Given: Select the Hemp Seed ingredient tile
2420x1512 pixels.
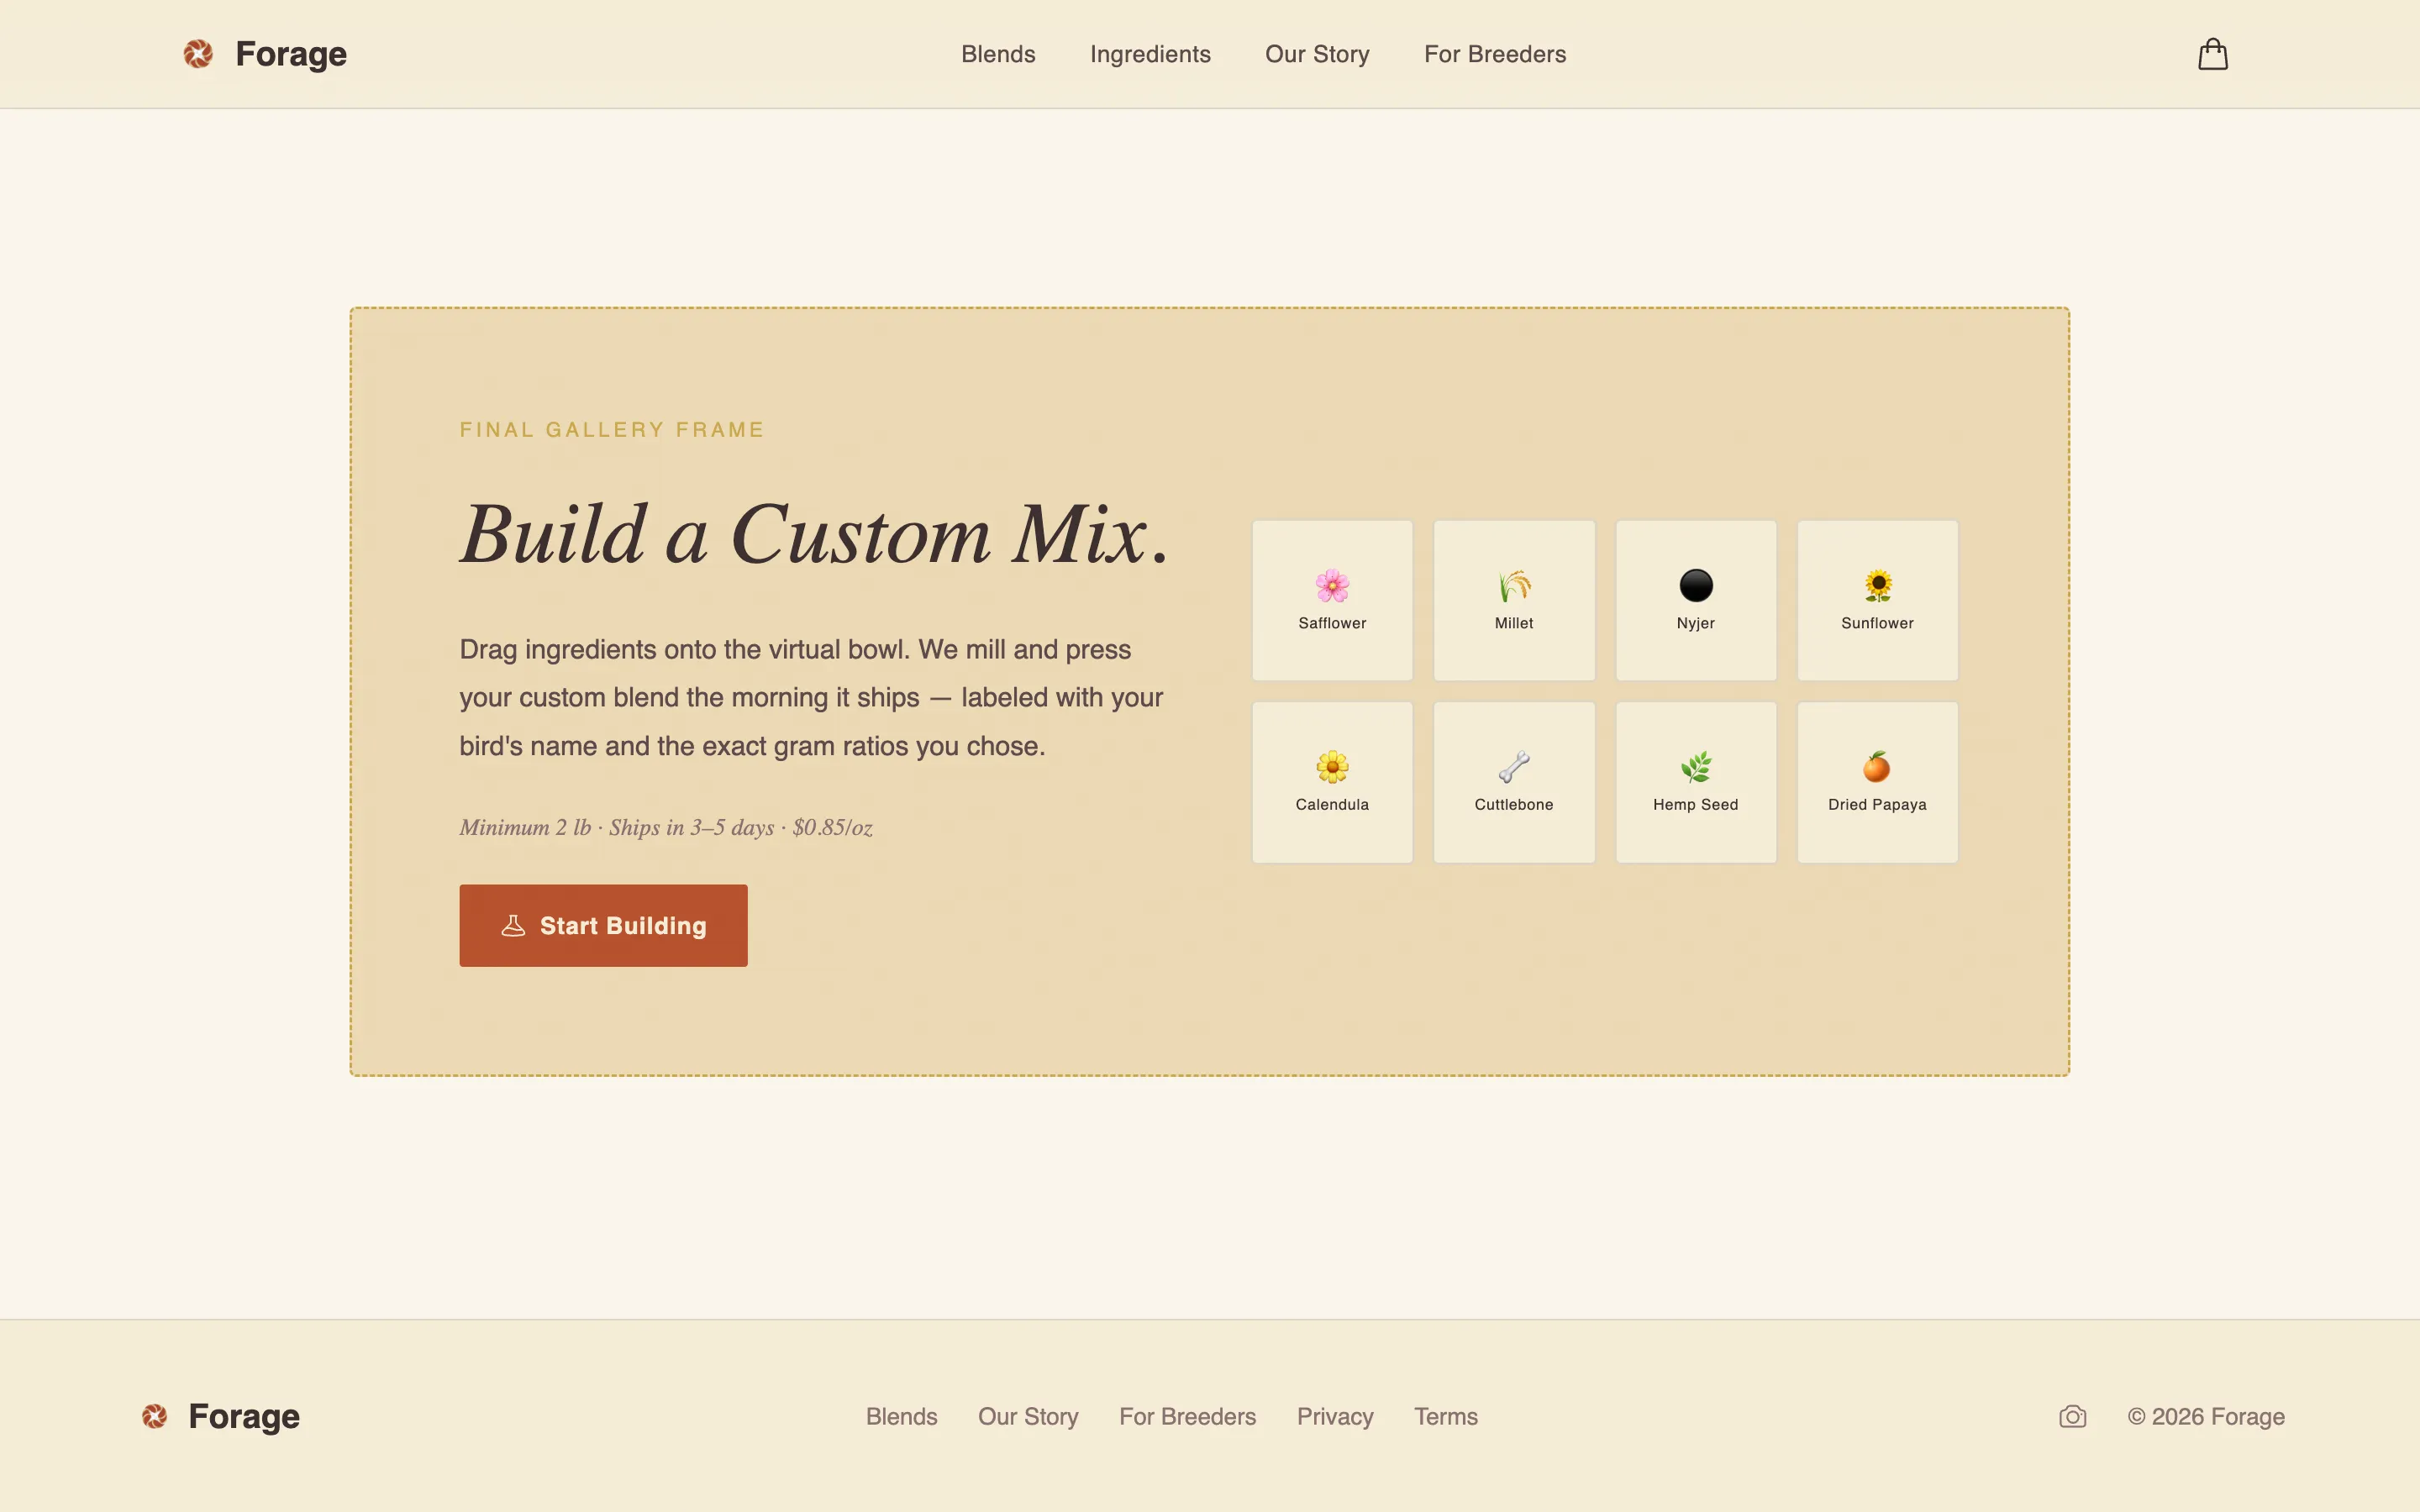Looking at the screenshot, I should 1696,782.
